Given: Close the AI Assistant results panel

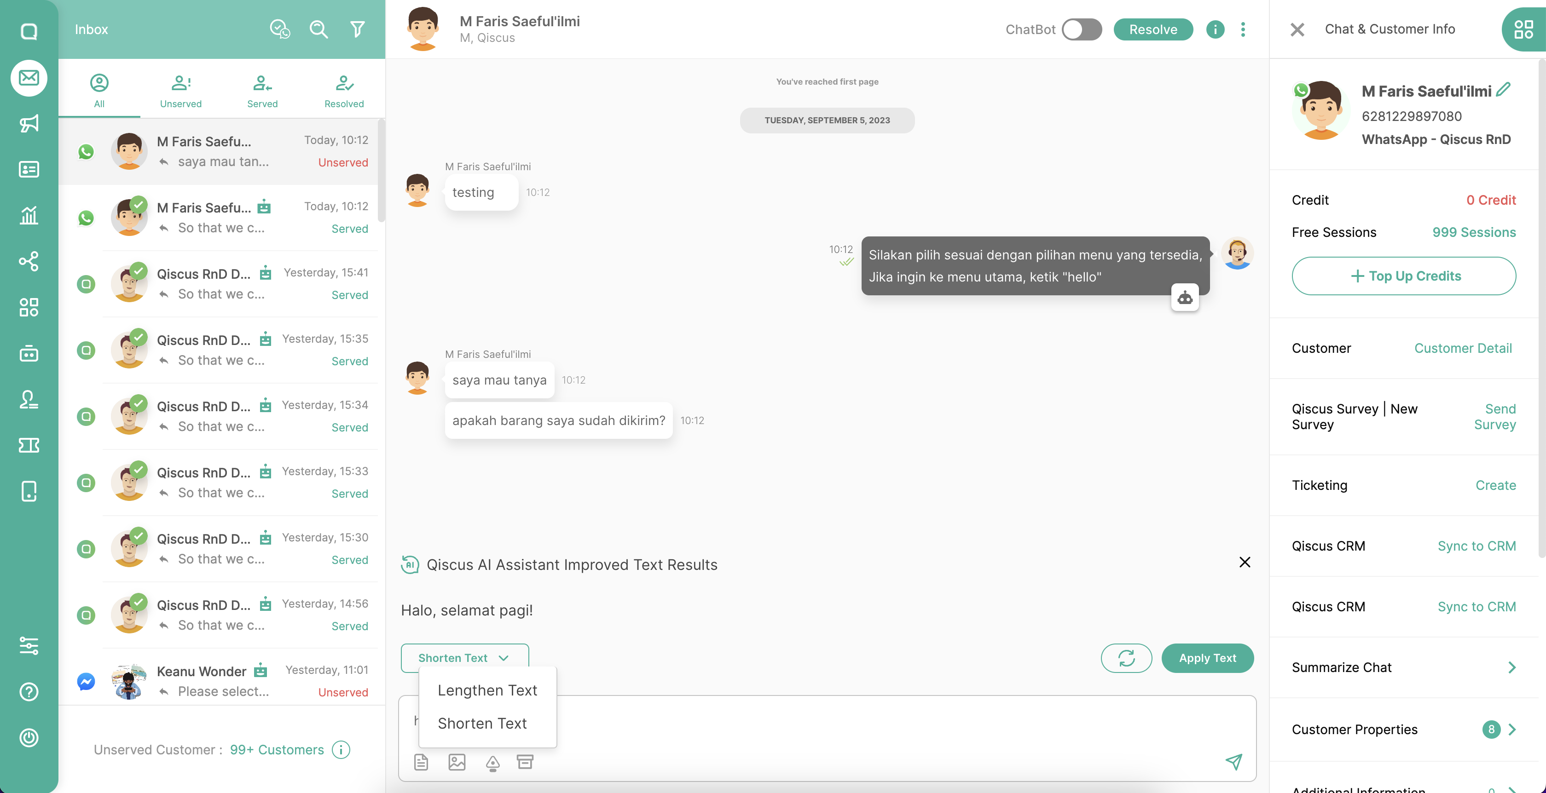Looking at the screenshot, I should 1245,562.
